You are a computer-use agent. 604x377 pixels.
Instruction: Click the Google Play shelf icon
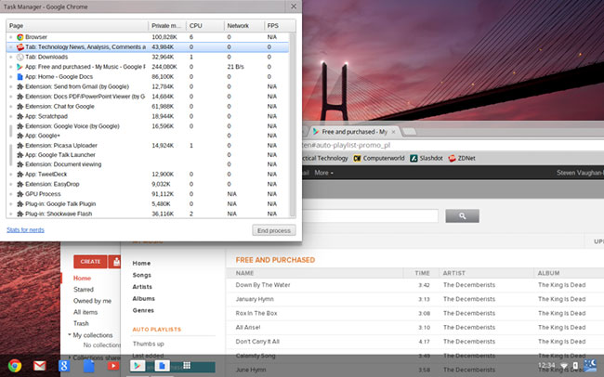pos(137,366)
